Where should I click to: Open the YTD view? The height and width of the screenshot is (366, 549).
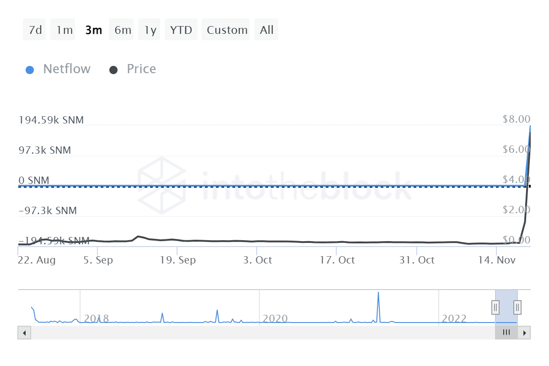pyautogui.click(x=181, y=29)
